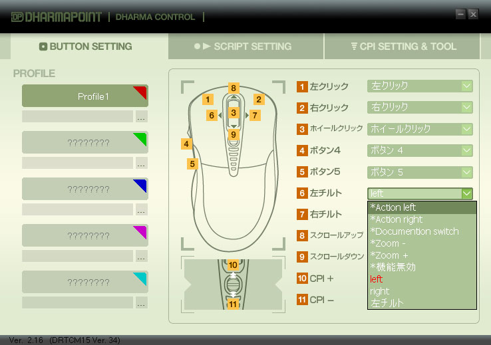
Task: Choose *Action left from dropdown list
Action: [422, 207]
